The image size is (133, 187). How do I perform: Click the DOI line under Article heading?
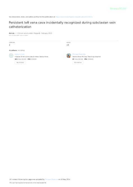[x=19, y=35]
